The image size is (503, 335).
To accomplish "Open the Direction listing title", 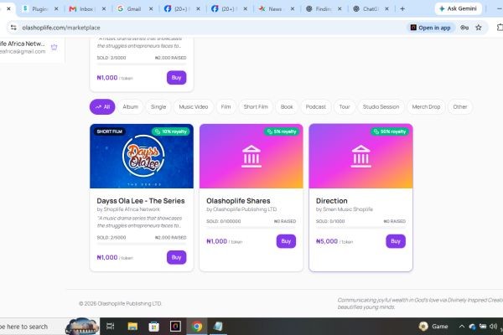I will [x=332, y=201].
